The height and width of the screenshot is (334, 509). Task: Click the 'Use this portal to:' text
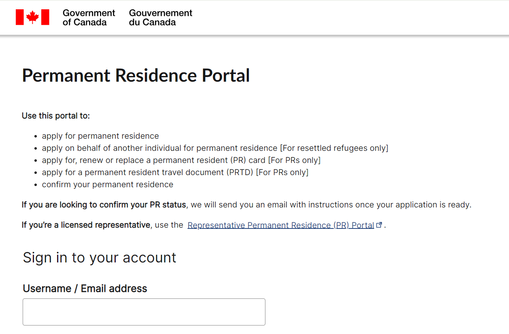56,116
